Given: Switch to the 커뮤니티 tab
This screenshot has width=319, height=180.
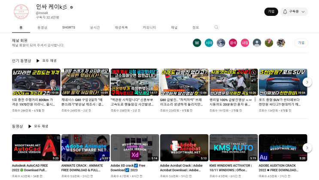Looking at the screenshot, I should (149, 27).
